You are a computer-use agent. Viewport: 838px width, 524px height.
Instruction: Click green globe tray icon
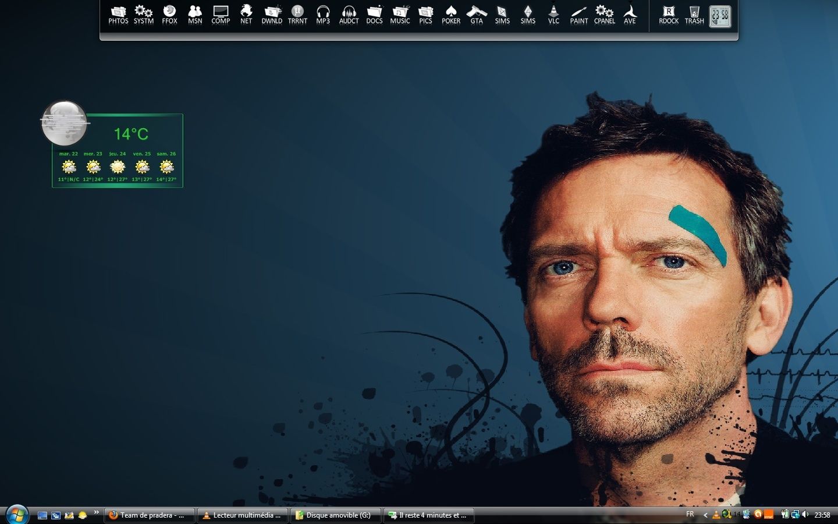pos(726,515)
